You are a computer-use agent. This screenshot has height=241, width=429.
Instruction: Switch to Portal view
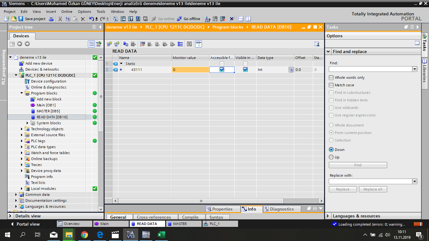click(x=25, y=224)
